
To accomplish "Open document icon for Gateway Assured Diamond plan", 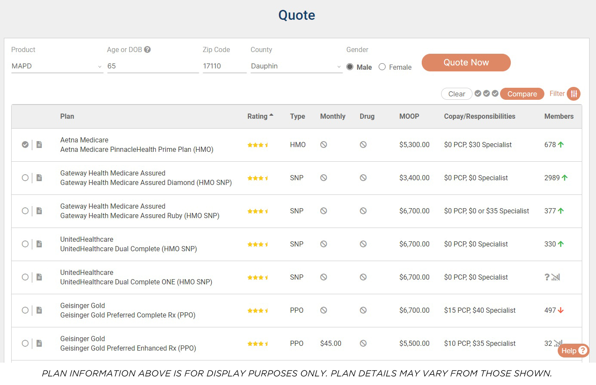I will pyautogui.click(x=39, y=178).
